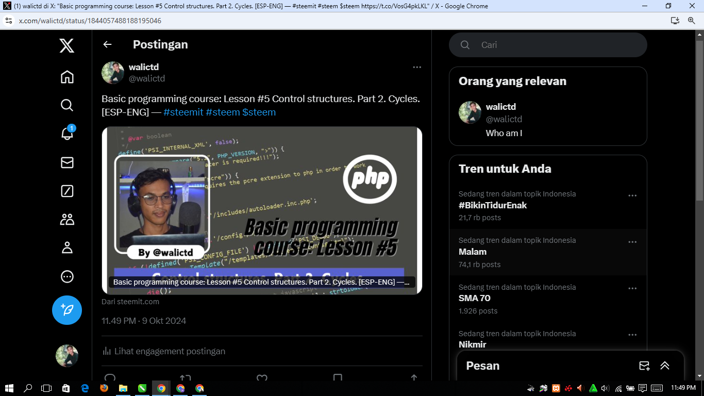Launch Microsoft Edge from the taskbar
Viewport: 704px width, 396px height.
point(85,388)
